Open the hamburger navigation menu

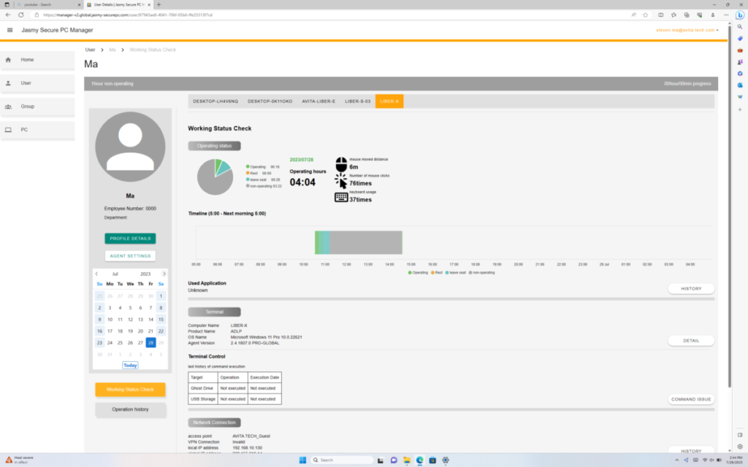9,30
